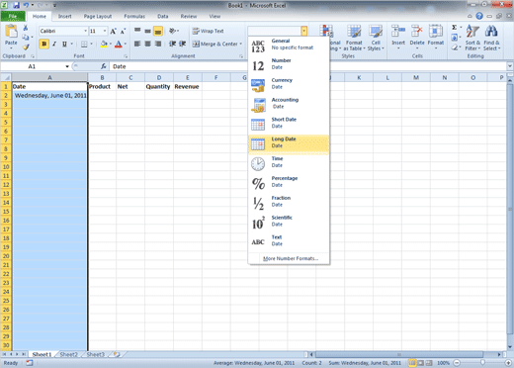Click the Paste clipboard icon
514x368 pixels.
coord(11,32)
